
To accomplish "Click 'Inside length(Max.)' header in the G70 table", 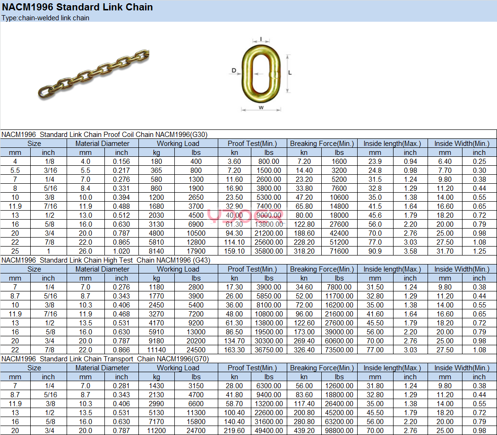I will [x=392, y=368].
